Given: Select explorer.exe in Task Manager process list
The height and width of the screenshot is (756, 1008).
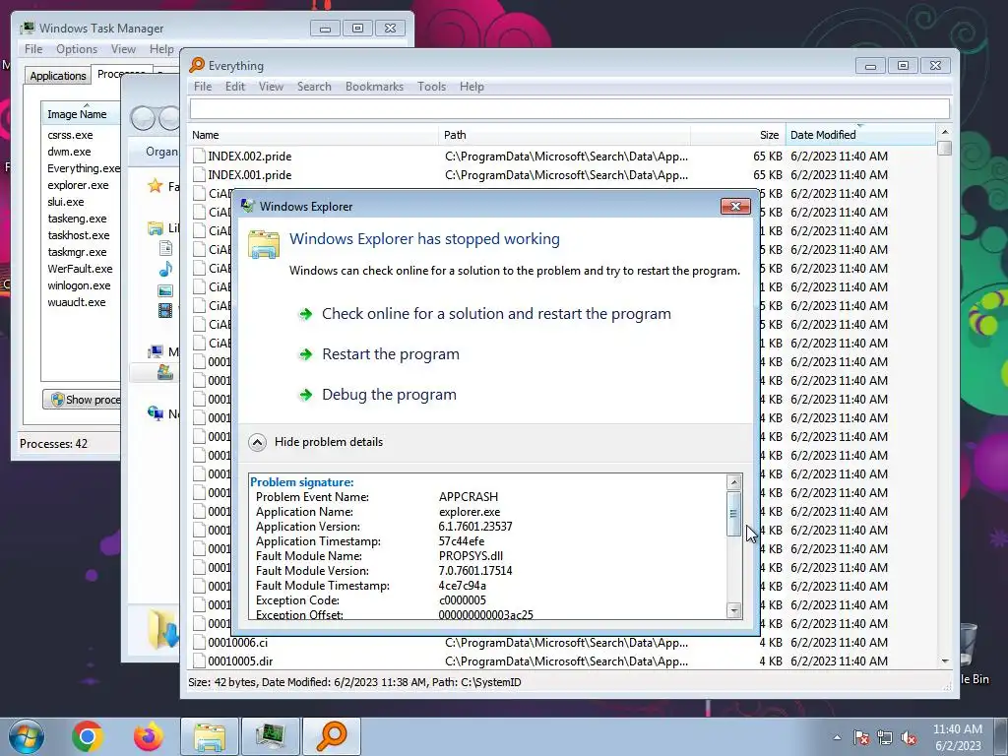Looking at the screenshot, I should (x=78, y=185).
